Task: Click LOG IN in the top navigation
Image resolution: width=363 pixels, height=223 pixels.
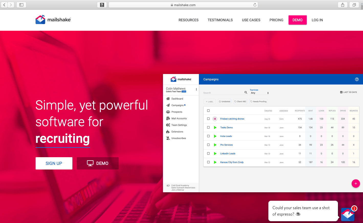Action: (317, 20)
